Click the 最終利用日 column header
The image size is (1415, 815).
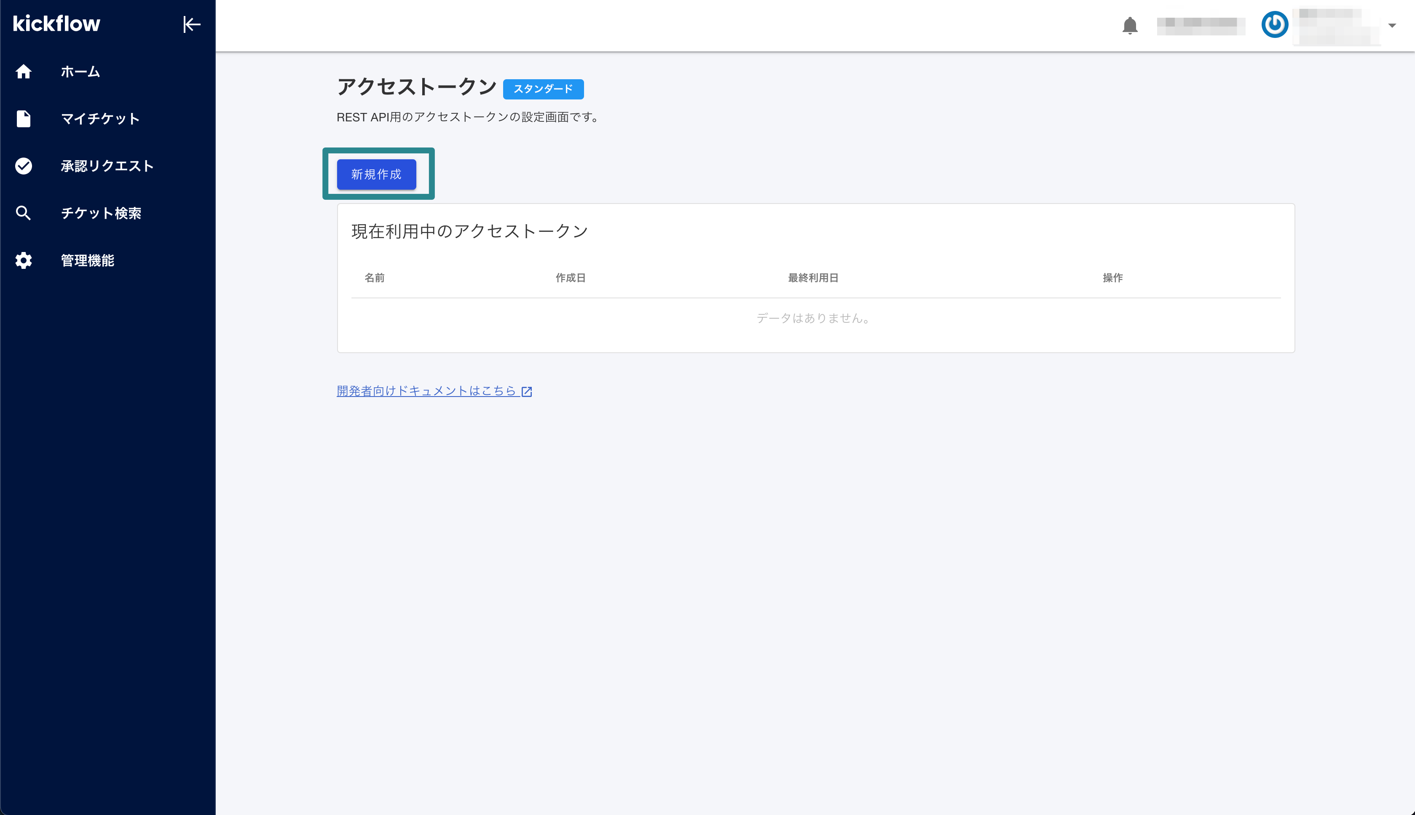(813, 278)
